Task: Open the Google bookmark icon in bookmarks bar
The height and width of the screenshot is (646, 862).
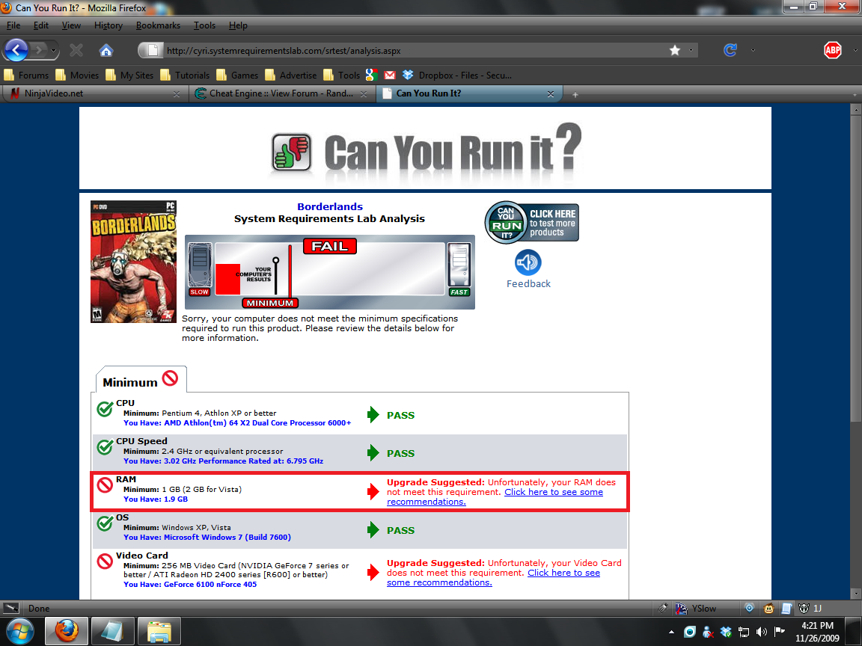Action: click(372, 75)
